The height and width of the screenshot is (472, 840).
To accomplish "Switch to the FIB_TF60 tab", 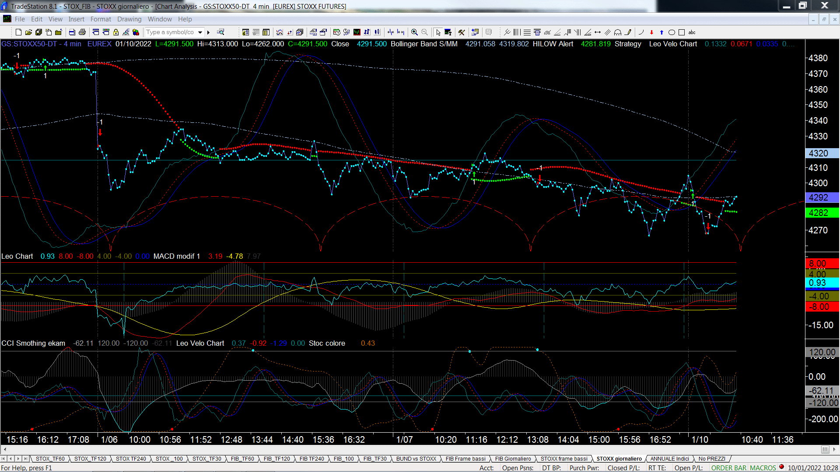I will pos(242,459).
